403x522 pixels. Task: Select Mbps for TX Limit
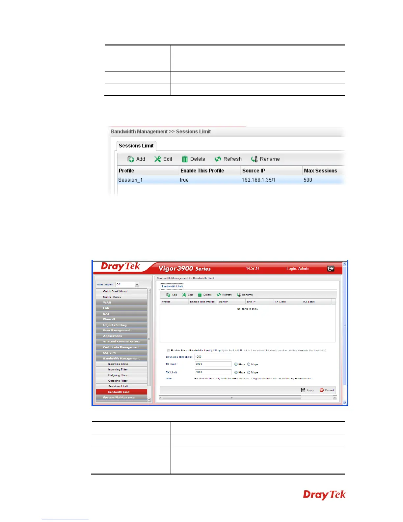tap(249, 364)
